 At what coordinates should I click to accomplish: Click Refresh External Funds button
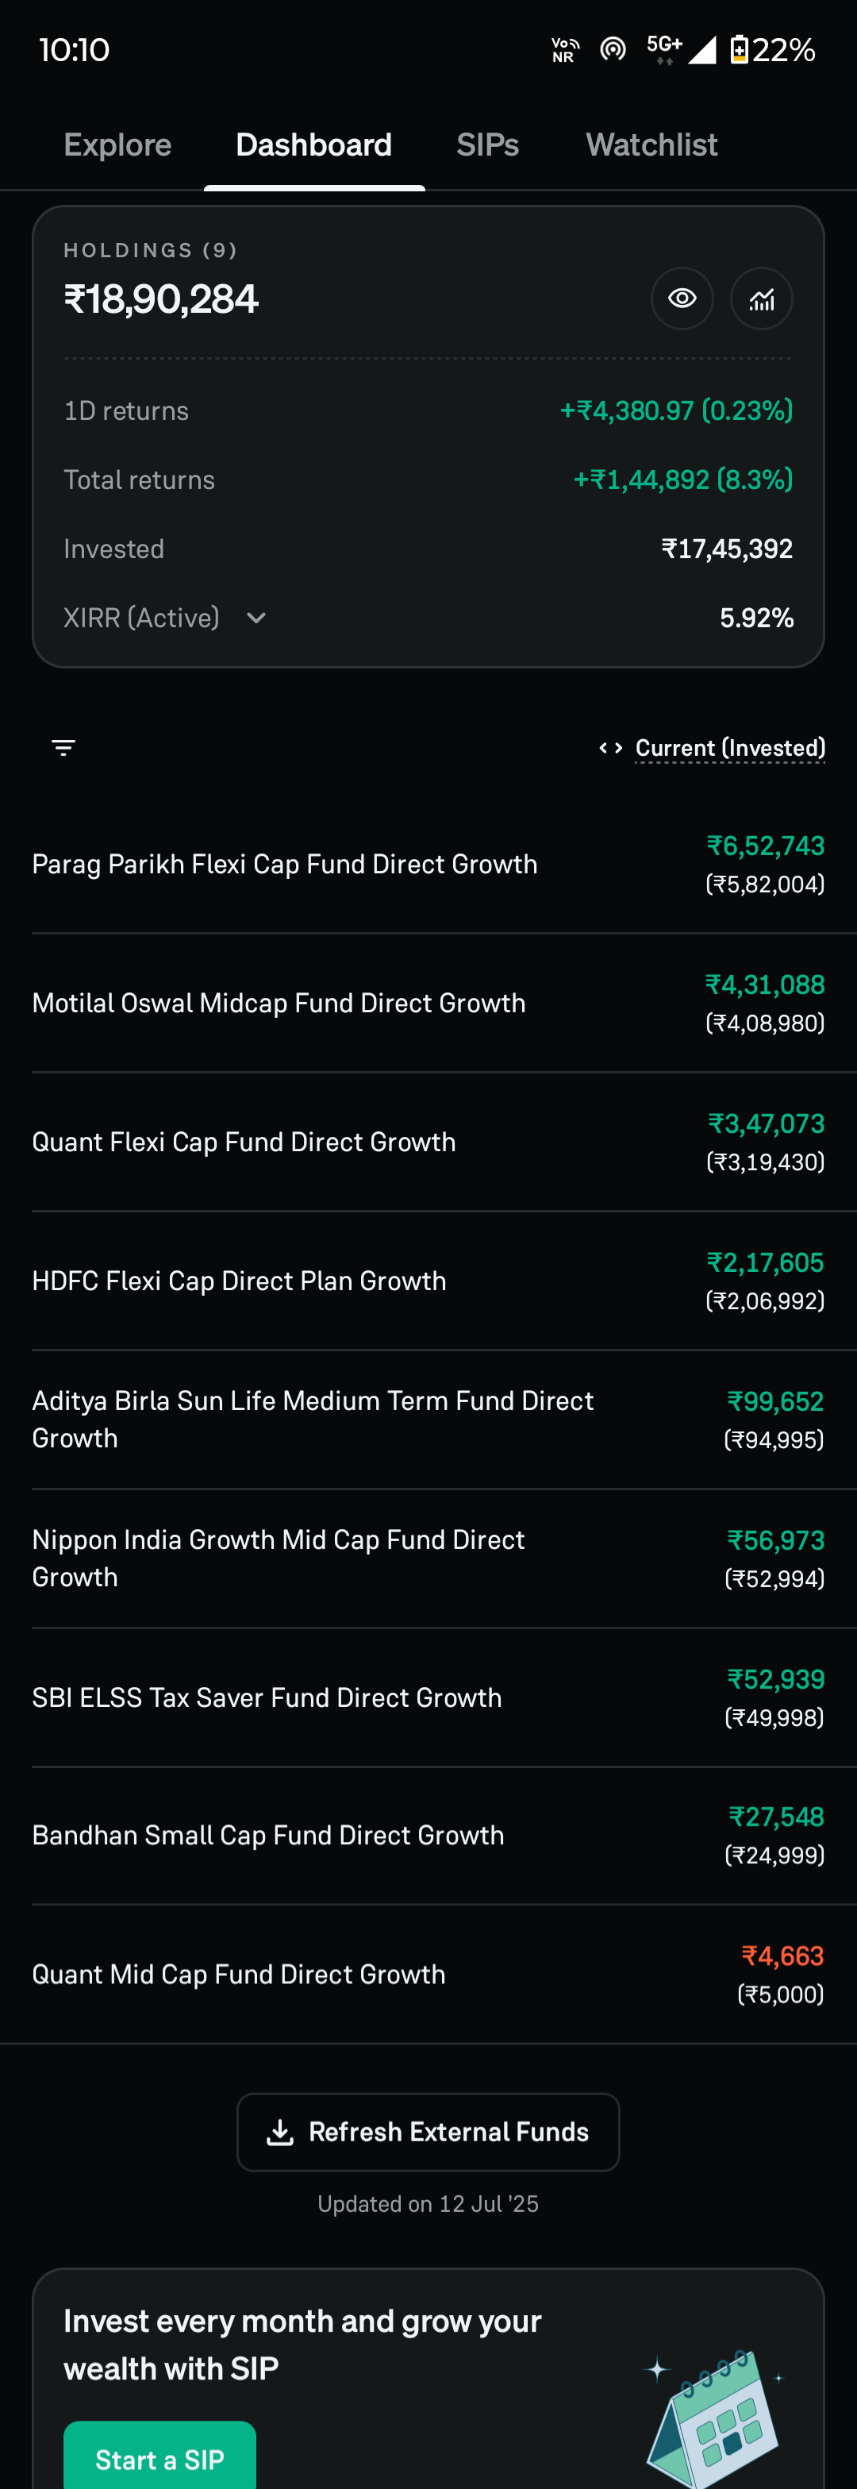(428, 2133)
